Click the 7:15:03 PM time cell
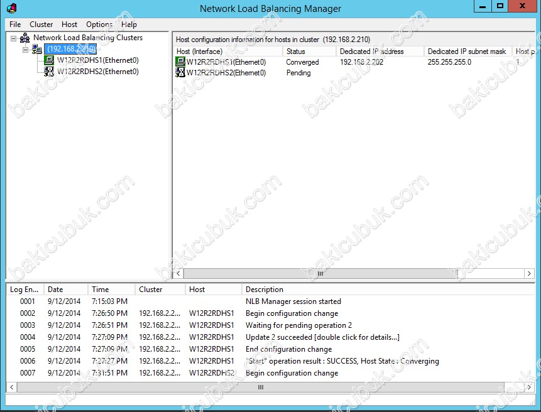Image resolution: width=541 pixels, height=412 pixels. pos(110,301)
